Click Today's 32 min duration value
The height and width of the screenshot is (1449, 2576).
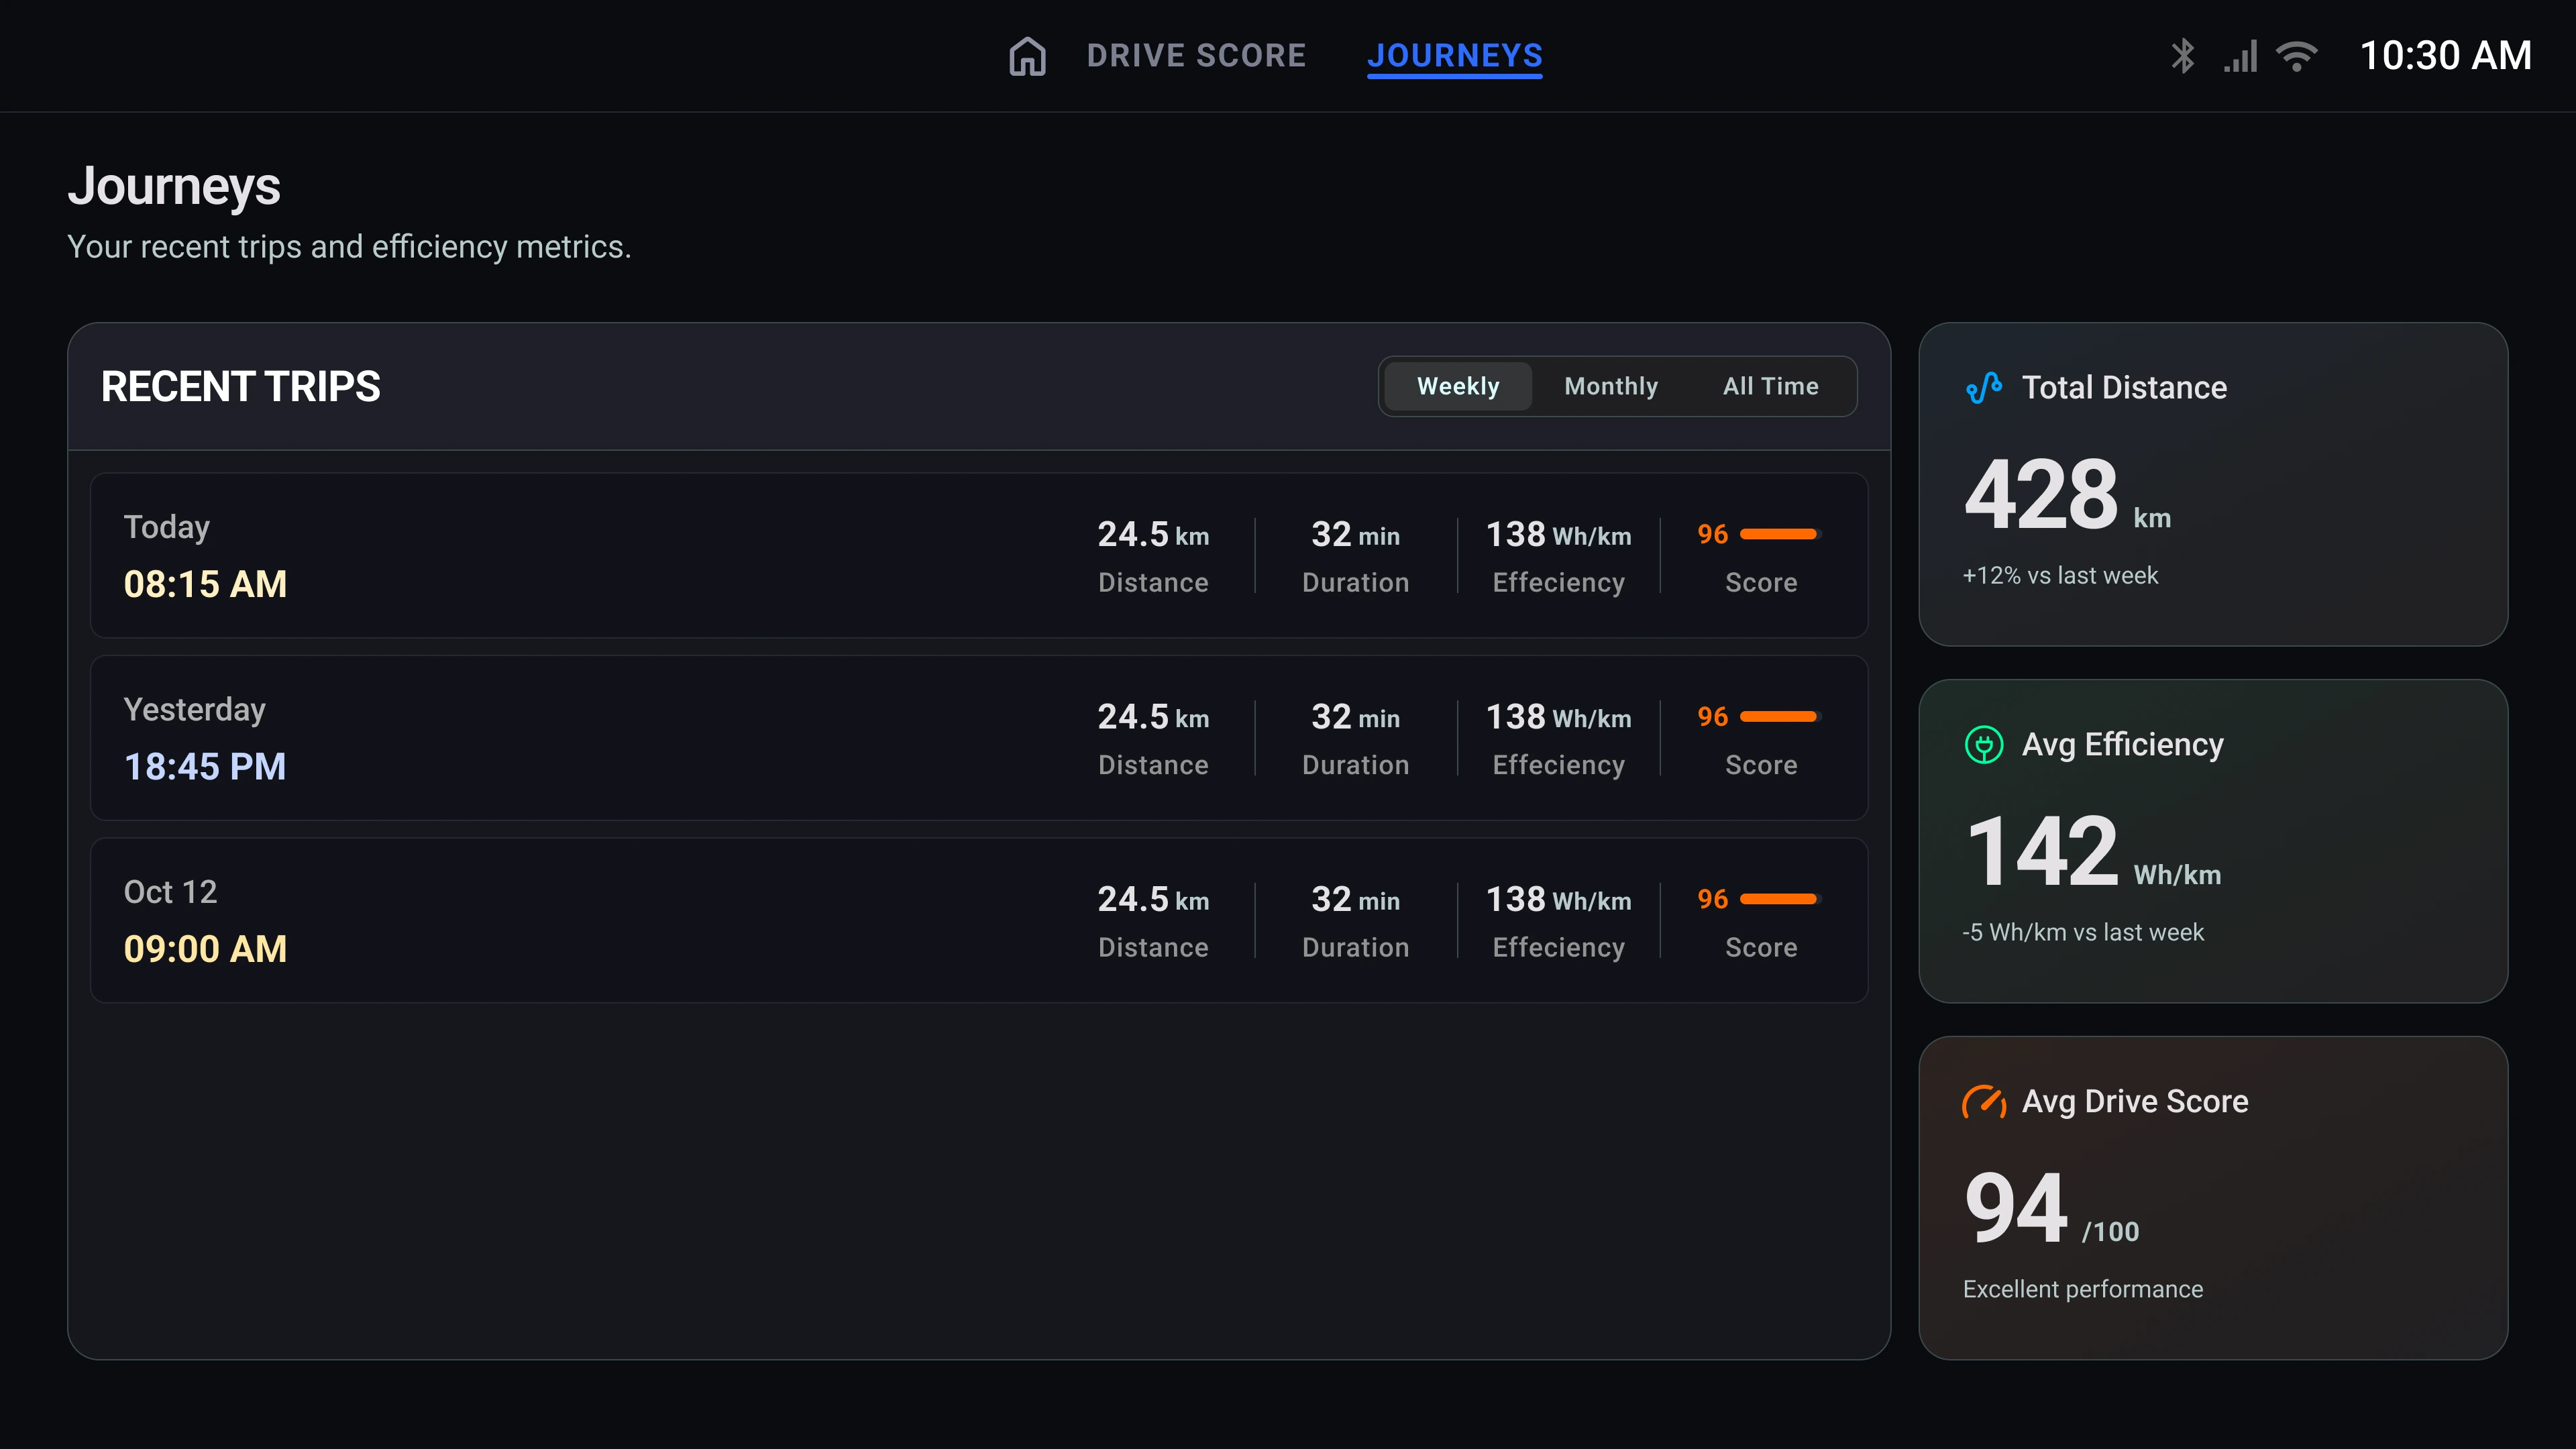(x=1355, y=534)
